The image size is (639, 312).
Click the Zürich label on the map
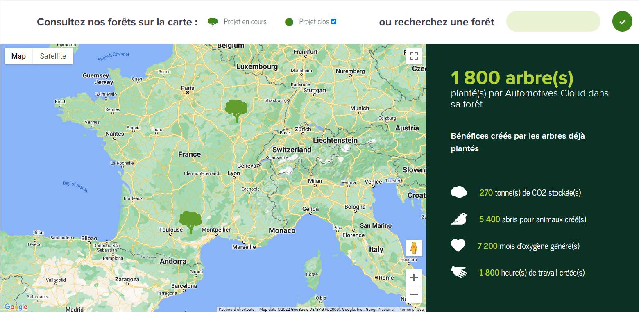point(303,129)
